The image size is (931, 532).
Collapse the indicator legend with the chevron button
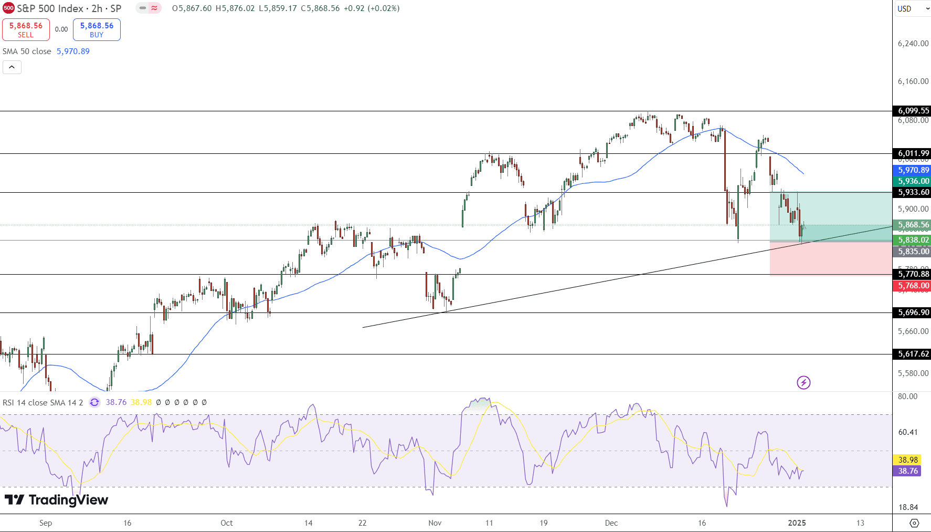[x=12, y=67]
